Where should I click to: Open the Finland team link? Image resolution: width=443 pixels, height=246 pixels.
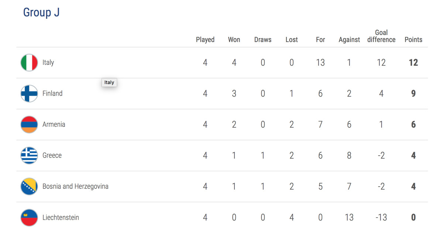point(52,94)
